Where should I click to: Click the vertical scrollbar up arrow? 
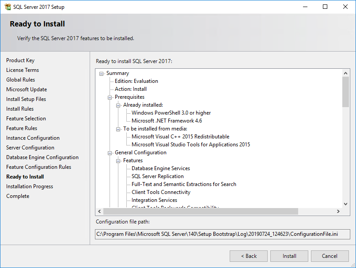tap(345, 73)
